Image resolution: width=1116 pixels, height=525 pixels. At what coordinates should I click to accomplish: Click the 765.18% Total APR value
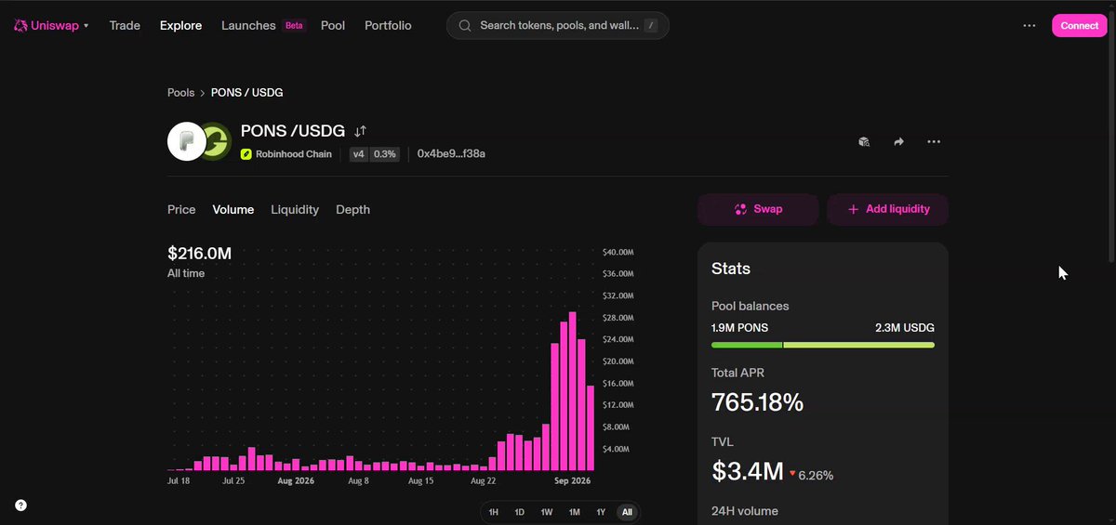coord(757,402)
